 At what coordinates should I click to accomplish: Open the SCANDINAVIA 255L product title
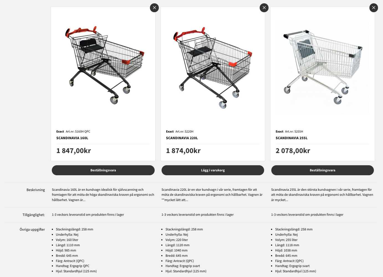click(x=292, y=138)
